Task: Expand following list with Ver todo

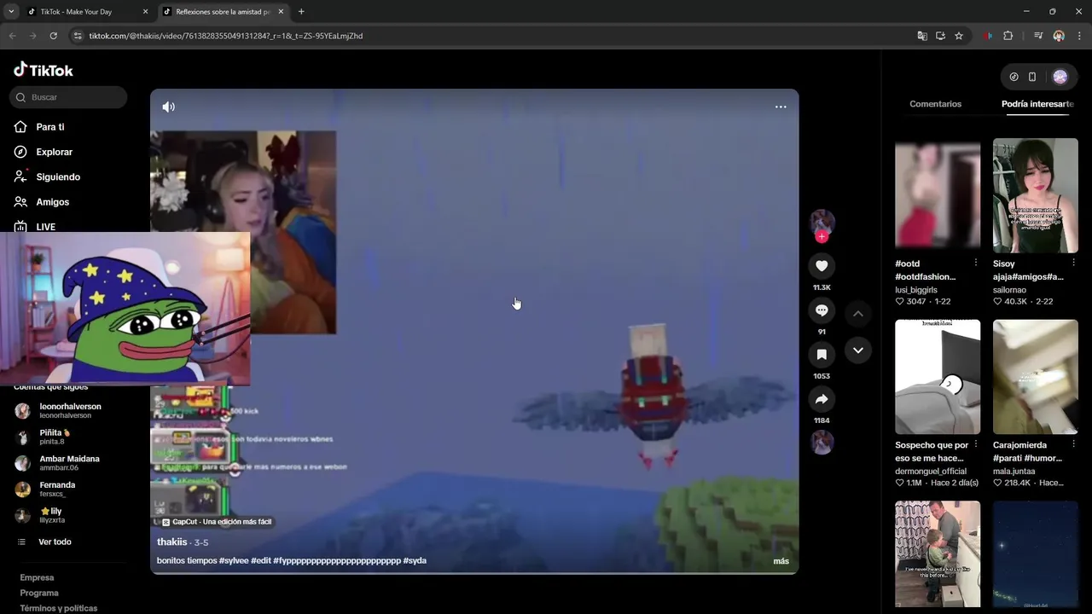Action: pyautogui.click(x=55, y=542)
